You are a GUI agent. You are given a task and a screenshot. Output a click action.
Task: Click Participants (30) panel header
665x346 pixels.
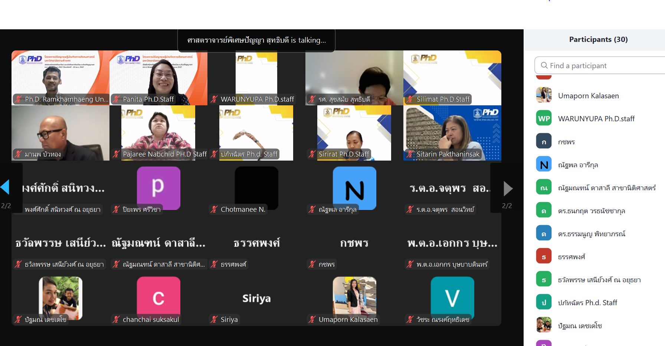[x=598, y=39]
